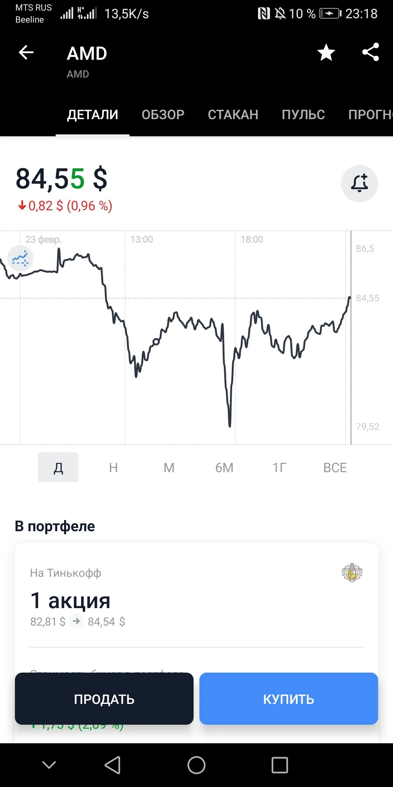Open the share icon in the header
This screenshot has width=393, height=787.
coord(371,52)
